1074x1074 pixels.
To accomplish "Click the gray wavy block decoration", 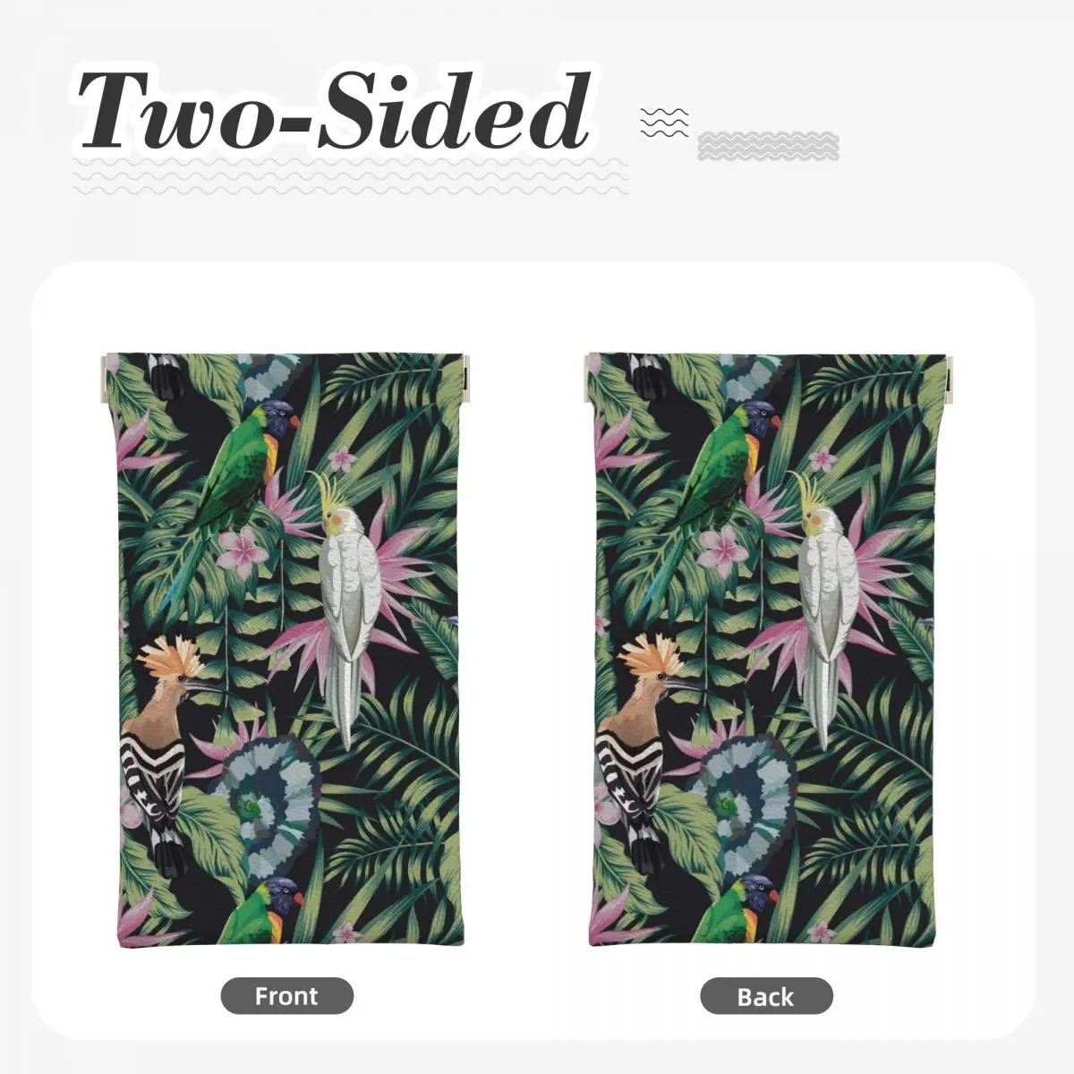I will 768,146.
